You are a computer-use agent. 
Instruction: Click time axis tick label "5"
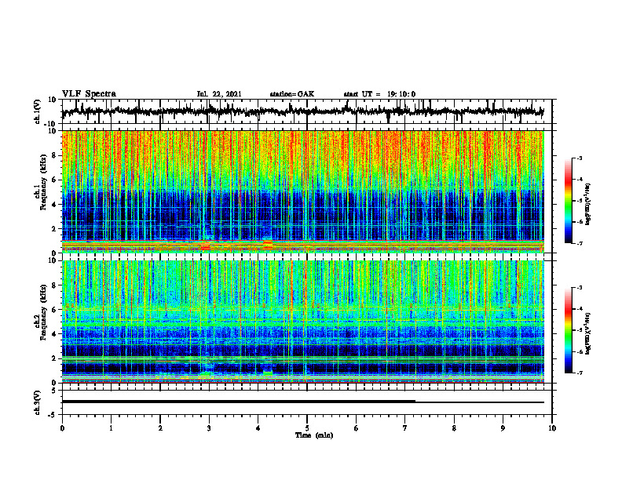tap(307, 428)
